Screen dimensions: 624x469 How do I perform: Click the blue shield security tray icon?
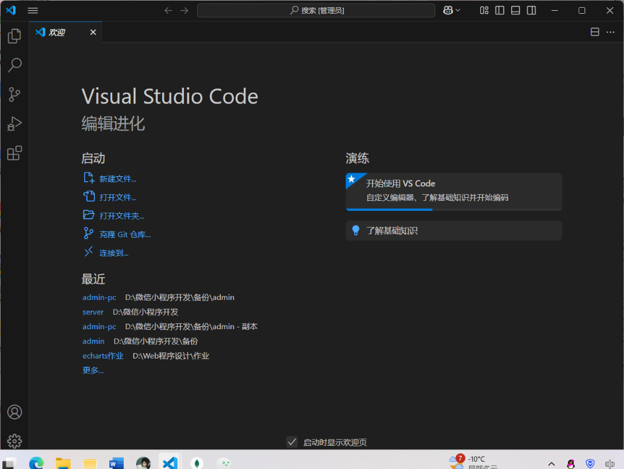point(590,464)
